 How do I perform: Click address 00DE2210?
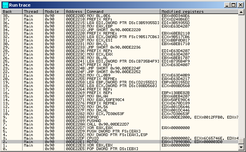pyautogui.click(x=75, y=19)
